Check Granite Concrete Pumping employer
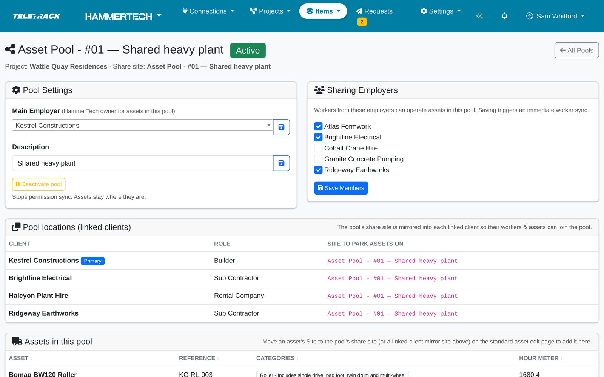This screenshot has width=604, height=377. click(x=318, y=159)
